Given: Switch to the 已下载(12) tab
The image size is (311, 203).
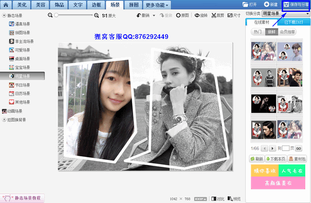Looking at the screenshot, I should point(294,22).
